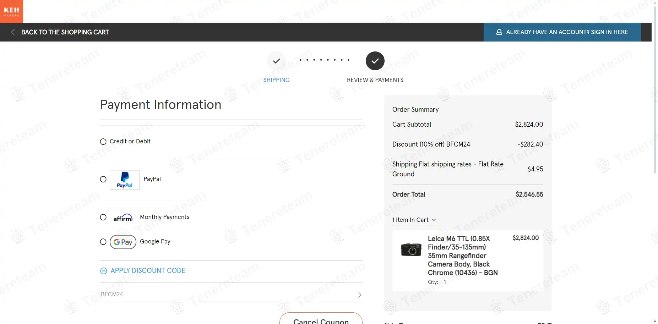Click the Monthly Payments label
The width and height of the screenshot is (658, 324).
click(x=164, y=217)
